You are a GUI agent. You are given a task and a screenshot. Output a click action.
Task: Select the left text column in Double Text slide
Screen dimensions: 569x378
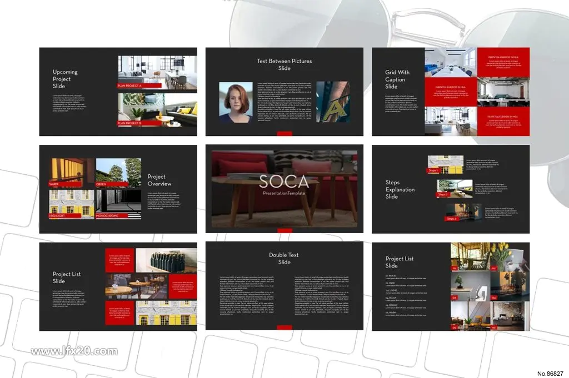pos(247,295)
